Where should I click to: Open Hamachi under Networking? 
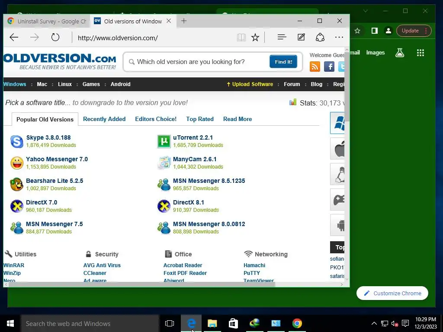(254, 265)
